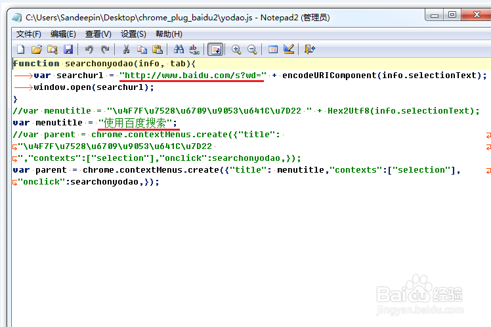The image size is (491, 327).
Task: Click the Exit door icon
Action: click(310, 49)
